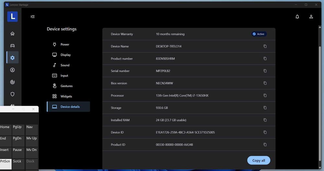Select the Device settings gear icon
The image size is (324, 171).
coord(12,58)
